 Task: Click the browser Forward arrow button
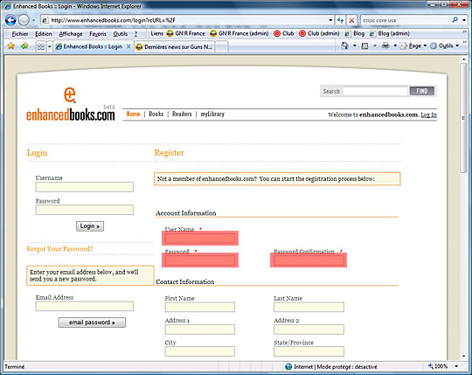[24, 20]
